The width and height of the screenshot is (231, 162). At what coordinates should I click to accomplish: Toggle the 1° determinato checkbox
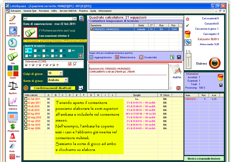click(x=27, y=65)
